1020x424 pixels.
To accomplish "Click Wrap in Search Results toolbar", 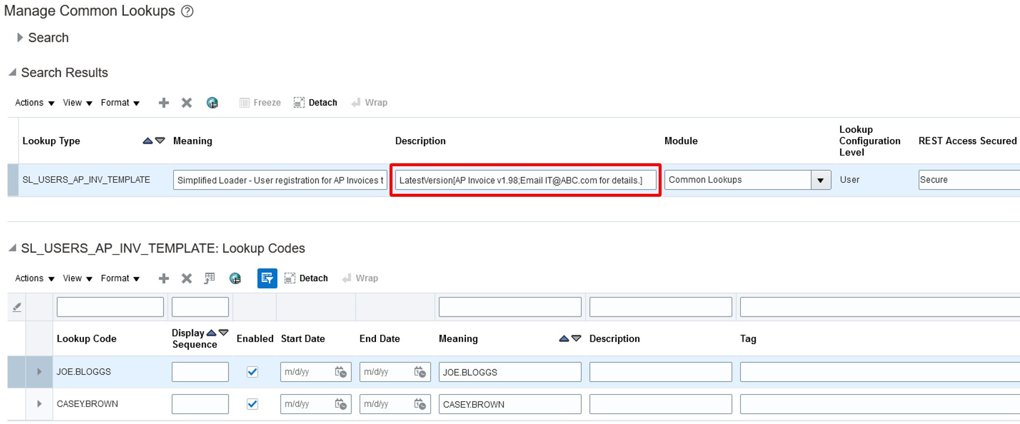I will (x=370, y=103).
